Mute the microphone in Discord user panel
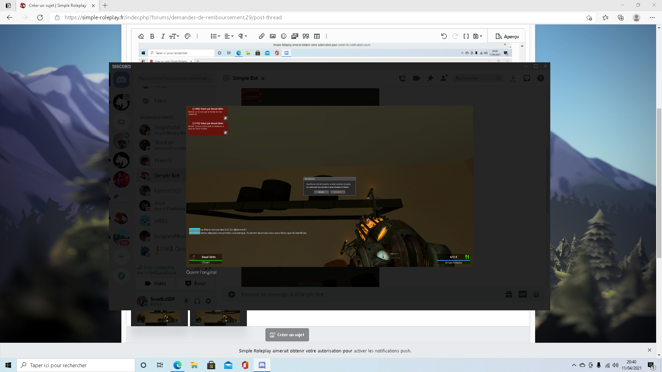 coord(186,301)
